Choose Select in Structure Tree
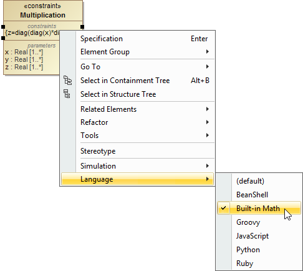The height and width of the screenshot is (271, 303). point(137,94)
